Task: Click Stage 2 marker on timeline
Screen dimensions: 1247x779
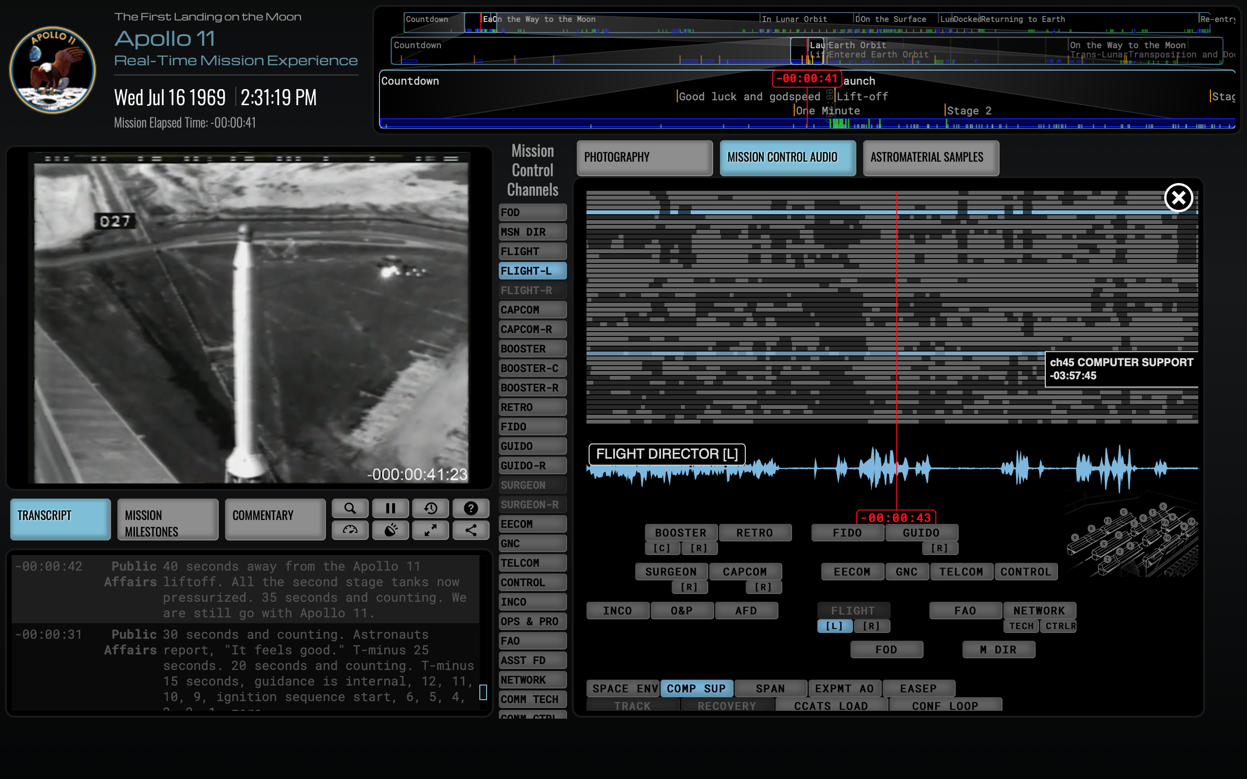Action: (969, 111)
